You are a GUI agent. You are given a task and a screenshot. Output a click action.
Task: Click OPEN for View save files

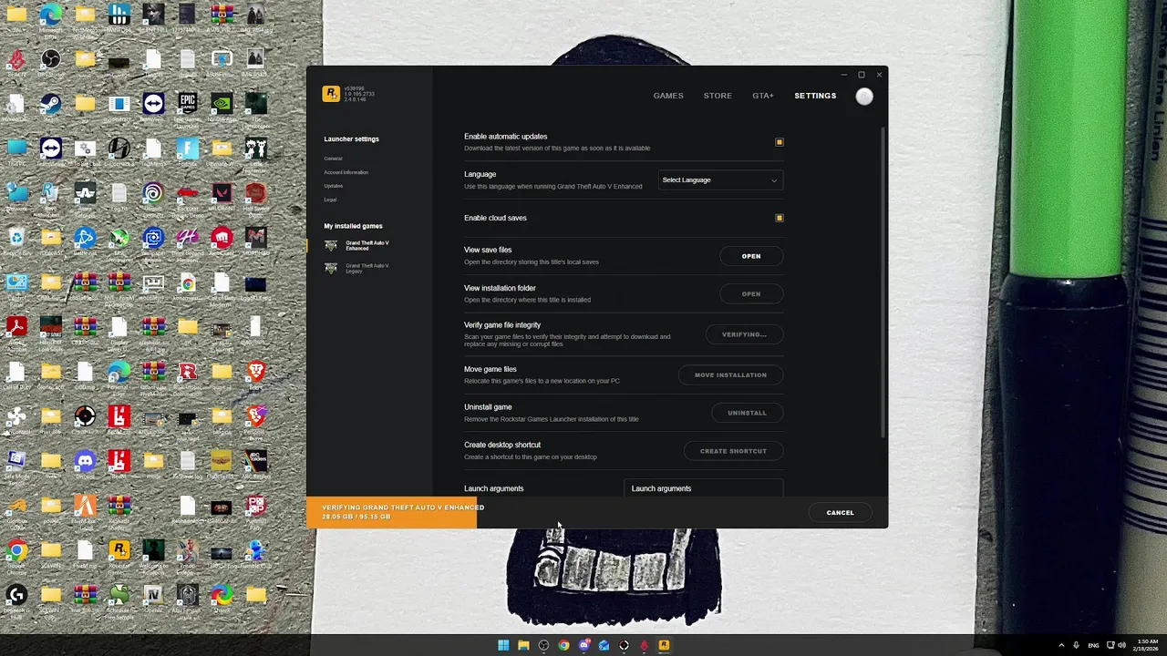click(x=751, y=256)
